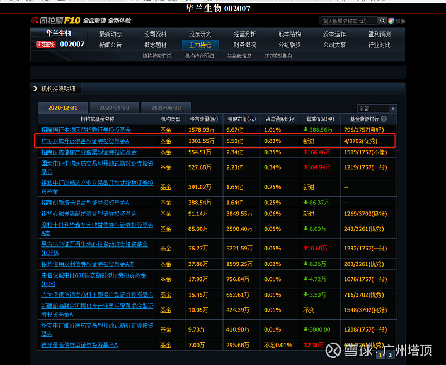
Task: Click the 问董秘 badge icon
Action: click(x=46, y=45)
